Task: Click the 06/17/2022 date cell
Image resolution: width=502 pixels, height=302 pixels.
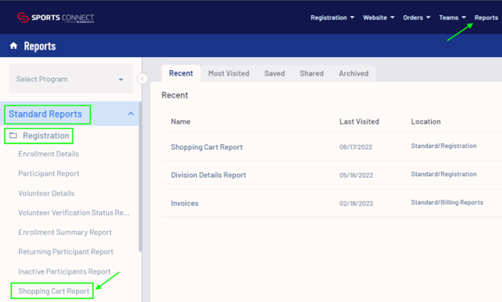Action: pos(356,147)
